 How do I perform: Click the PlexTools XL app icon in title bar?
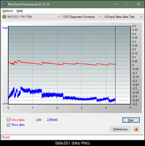[x=4, y=4]
